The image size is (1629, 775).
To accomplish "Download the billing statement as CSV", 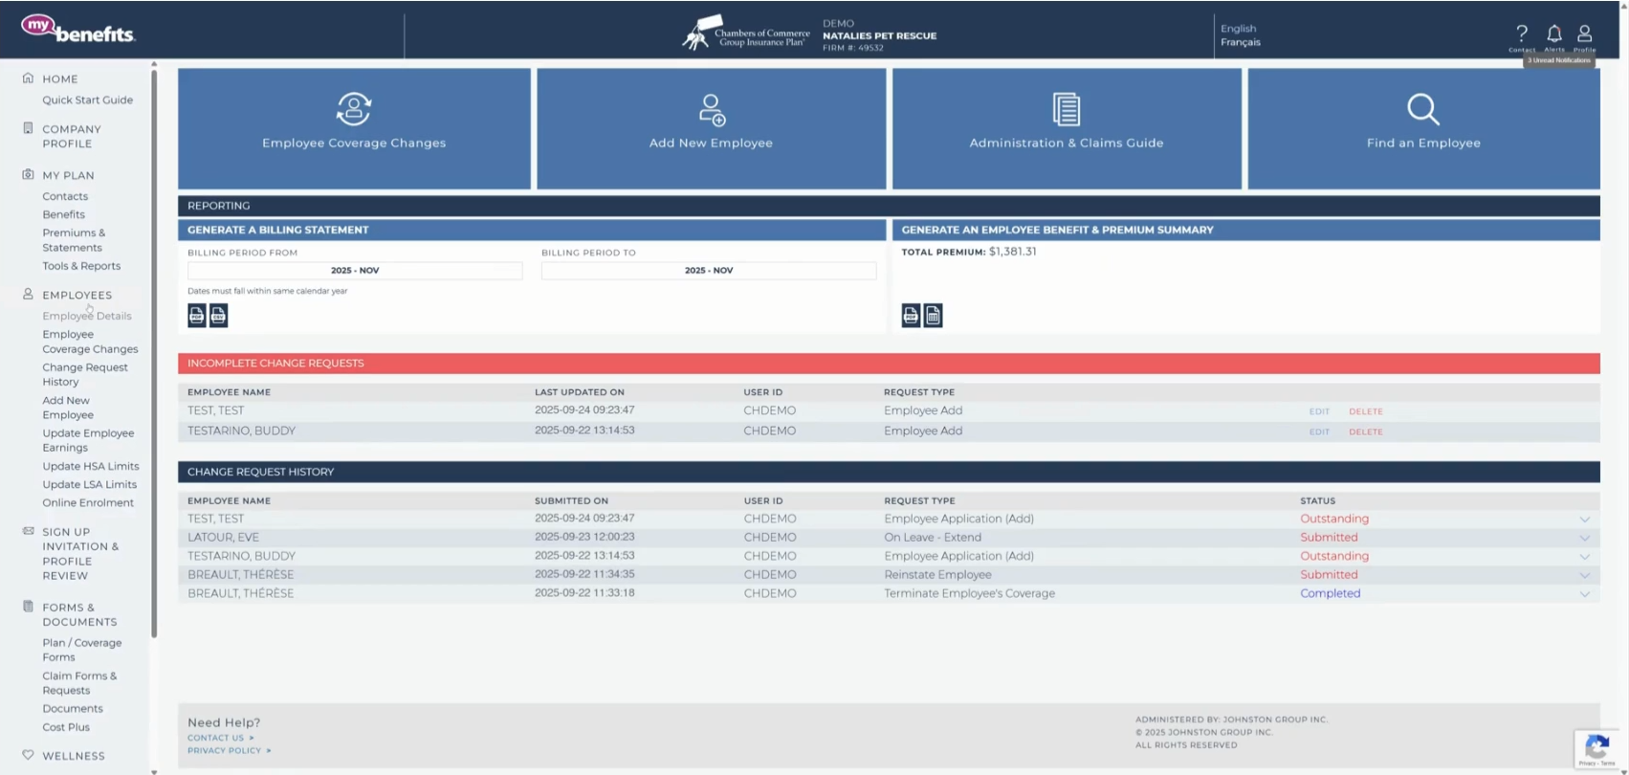I will coord(218,316).
